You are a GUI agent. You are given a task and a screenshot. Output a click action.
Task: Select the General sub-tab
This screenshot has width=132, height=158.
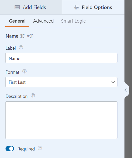[17, 21]
